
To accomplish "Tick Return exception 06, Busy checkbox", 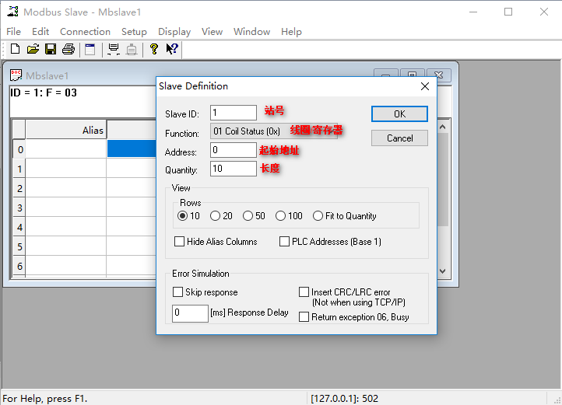I will 304,317.
